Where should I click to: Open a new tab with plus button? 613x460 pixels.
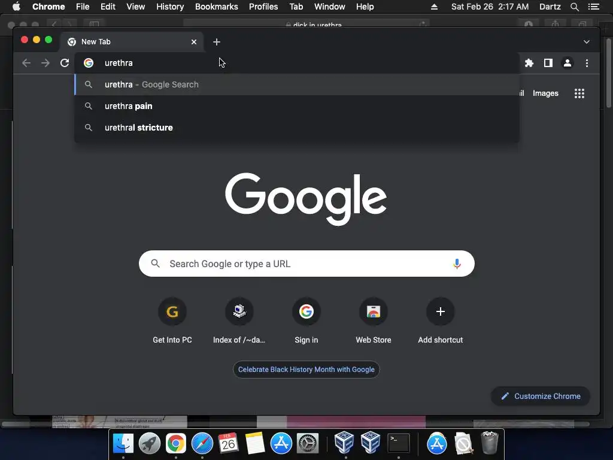pos(217,42)
